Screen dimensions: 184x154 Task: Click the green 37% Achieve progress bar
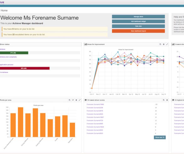pos(14,53)
